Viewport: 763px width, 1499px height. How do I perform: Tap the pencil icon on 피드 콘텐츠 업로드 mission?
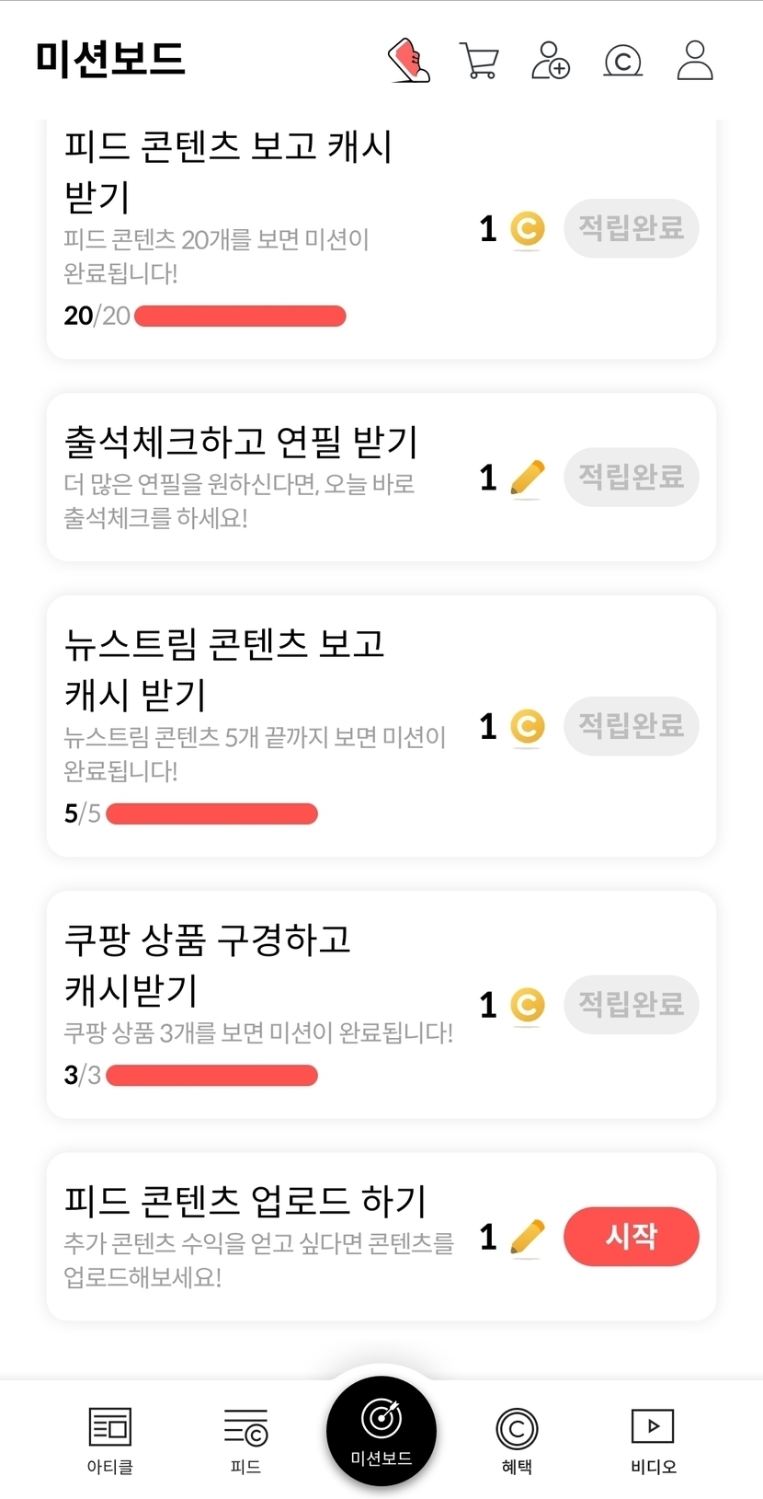pyautogui.click(x=527, y=1238)
